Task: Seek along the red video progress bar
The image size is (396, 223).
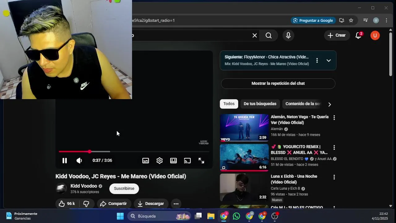Action: click(x=134, y=151)
